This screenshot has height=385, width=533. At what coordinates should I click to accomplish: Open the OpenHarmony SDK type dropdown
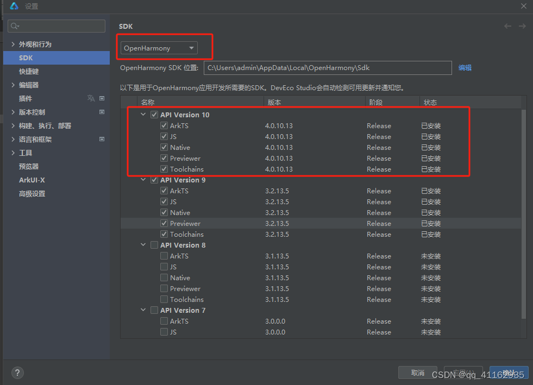159,48
